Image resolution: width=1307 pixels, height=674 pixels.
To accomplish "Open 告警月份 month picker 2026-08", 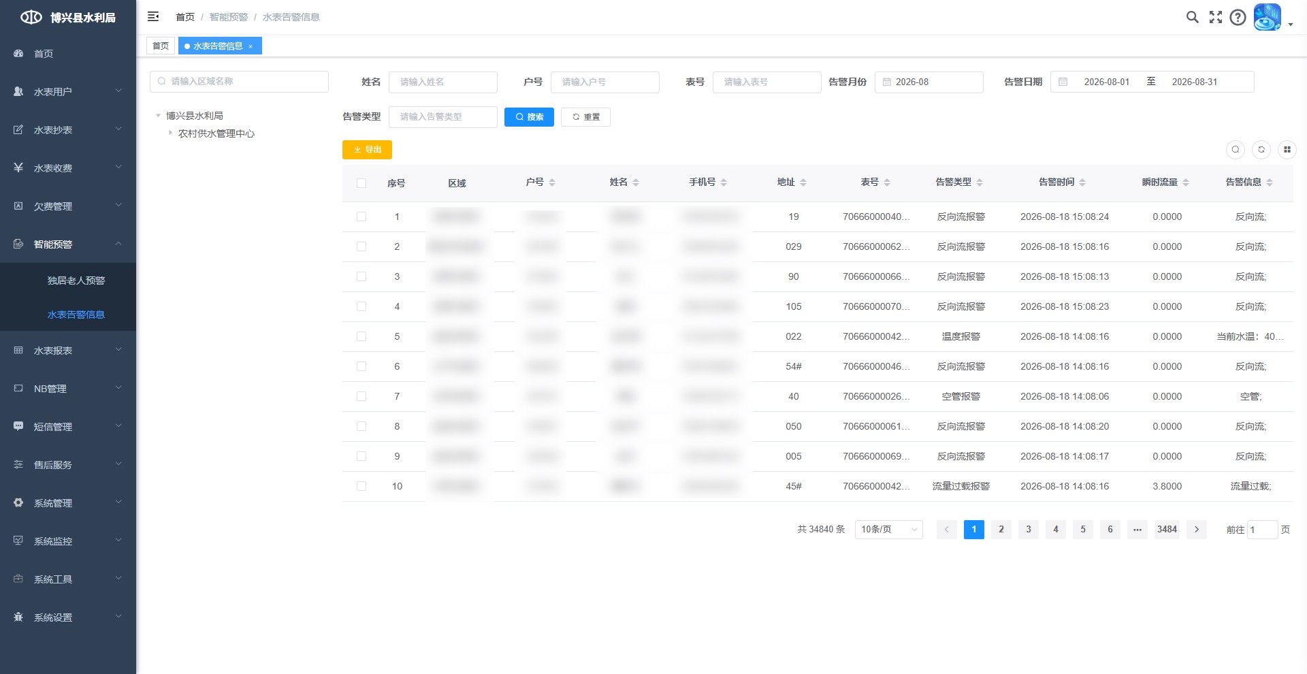I will click(x=929, y=82).
